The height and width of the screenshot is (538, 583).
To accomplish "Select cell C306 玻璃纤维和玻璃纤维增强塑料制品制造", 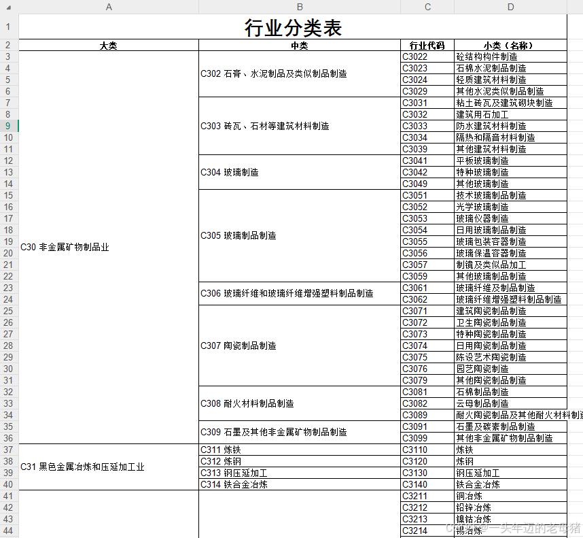I will (300, 293).
